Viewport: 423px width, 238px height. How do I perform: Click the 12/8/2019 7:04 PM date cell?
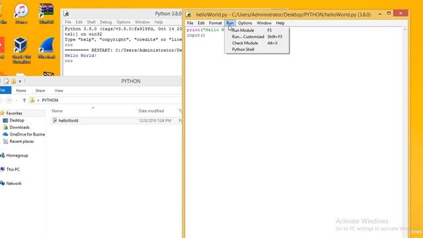pos(155,120)
